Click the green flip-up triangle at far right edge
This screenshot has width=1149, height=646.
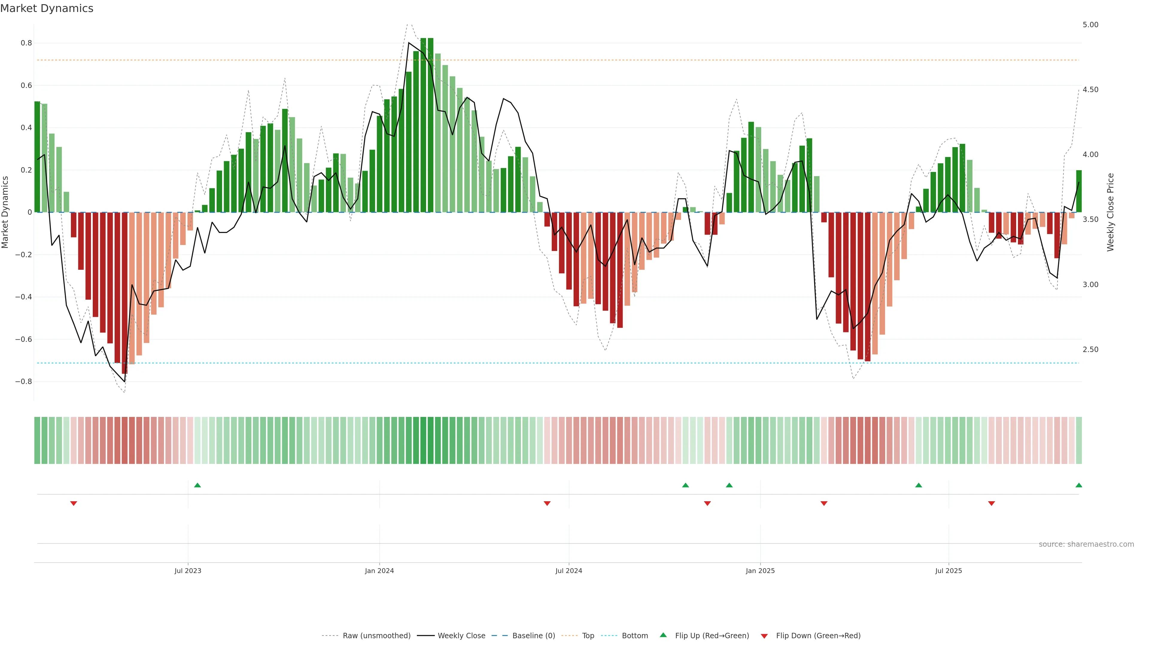(x=1078, y=485)
